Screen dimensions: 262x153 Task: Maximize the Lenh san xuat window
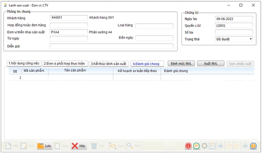point(241,5)
